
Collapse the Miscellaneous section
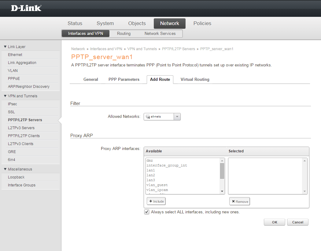pyautogui.click(x=5, y=169)
